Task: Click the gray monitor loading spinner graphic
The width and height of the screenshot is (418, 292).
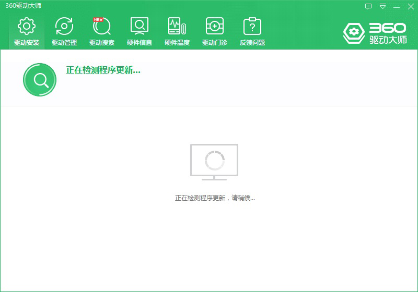Action: (x=214, y=161)
